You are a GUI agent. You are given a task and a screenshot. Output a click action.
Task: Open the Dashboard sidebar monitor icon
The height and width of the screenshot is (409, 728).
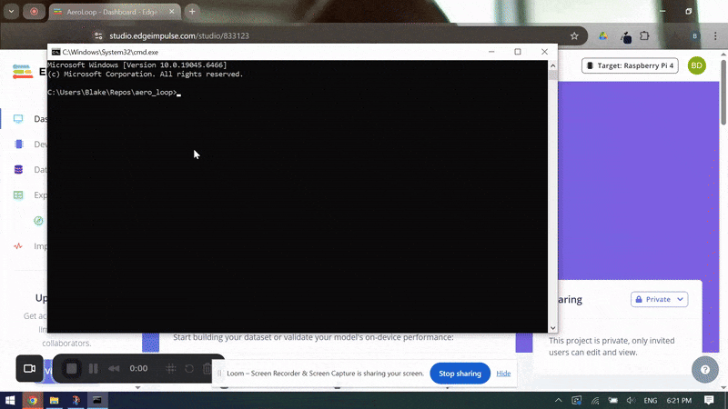(18, 119)
